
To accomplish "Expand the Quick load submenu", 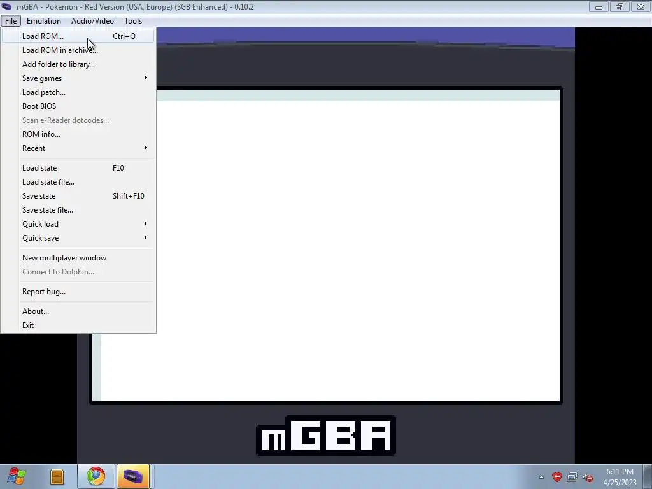I will point(78,224).
